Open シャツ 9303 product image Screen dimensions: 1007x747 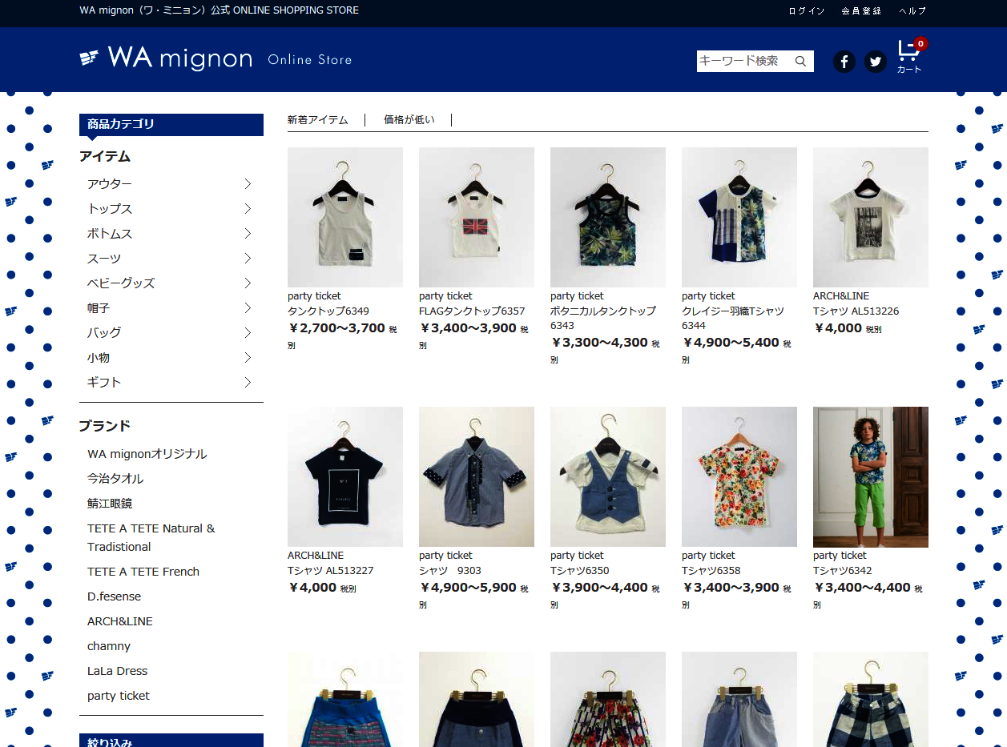pyautogui.click(x=477, y=476)
